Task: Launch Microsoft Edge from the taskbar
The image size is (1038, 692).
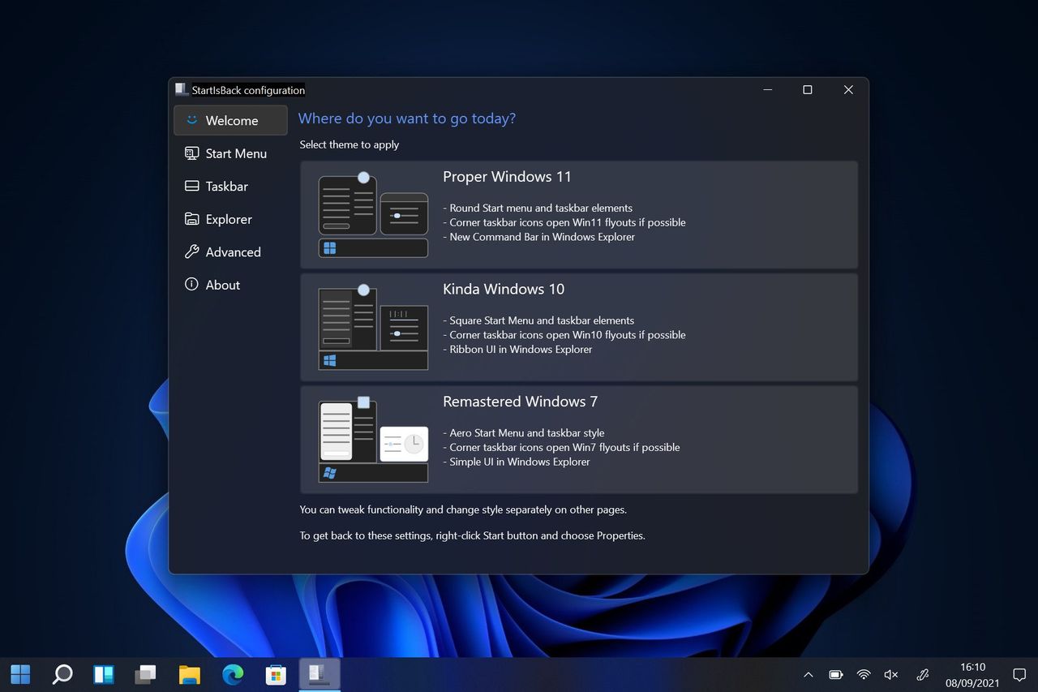Action: (x=233, y=674)
